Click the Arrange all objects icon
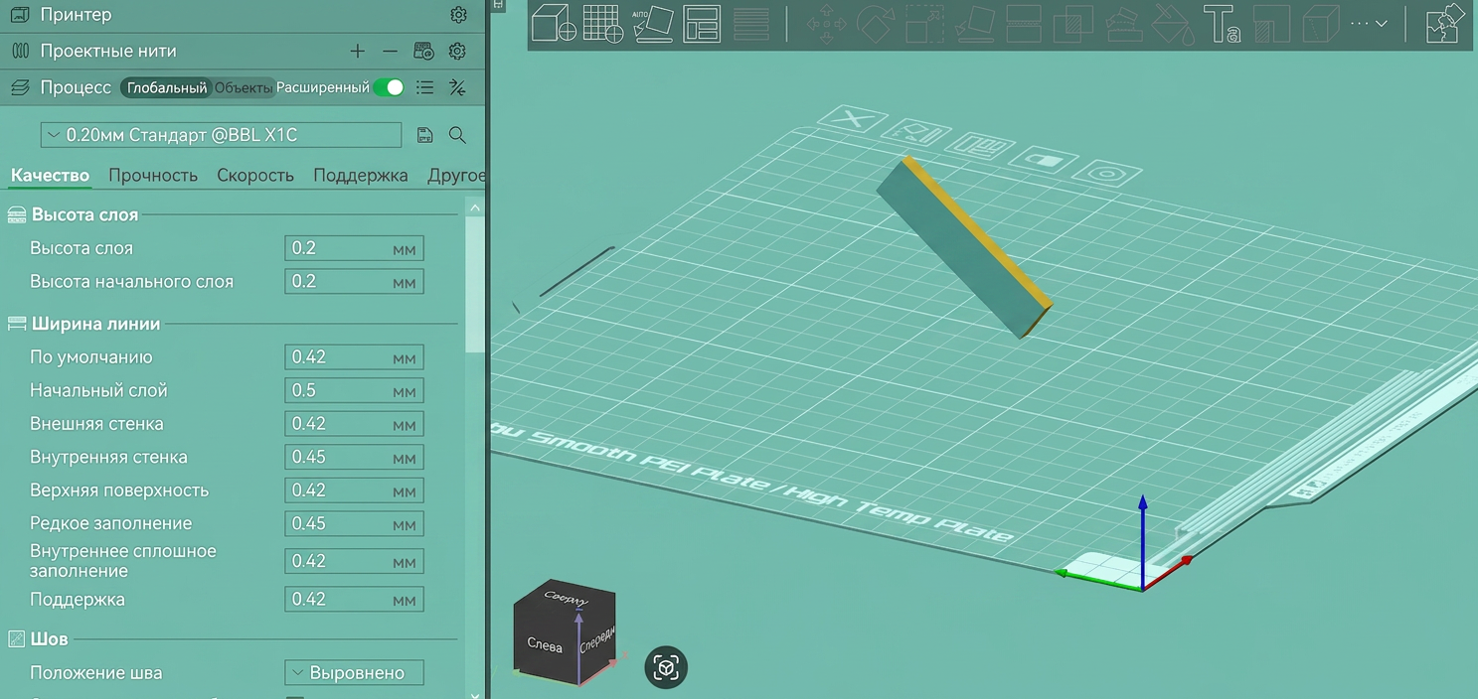Screen dimensions: 1478x699 pyautogui.click(x=702, y=23)
